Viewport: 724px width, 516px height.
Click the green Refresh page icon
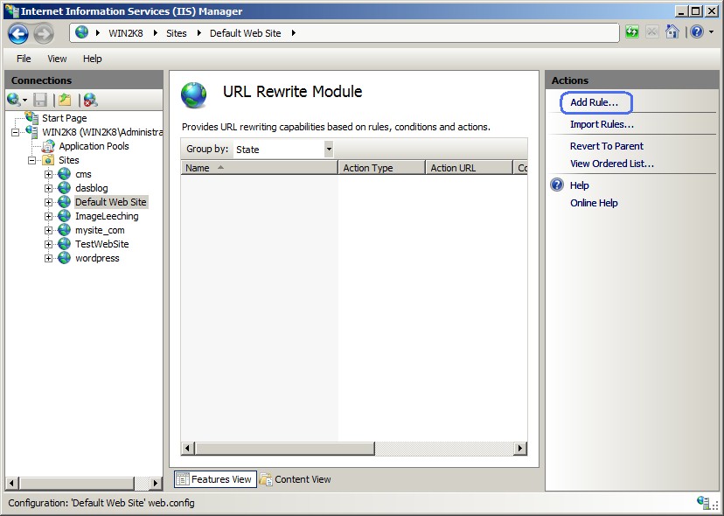[x=631, y=31]
